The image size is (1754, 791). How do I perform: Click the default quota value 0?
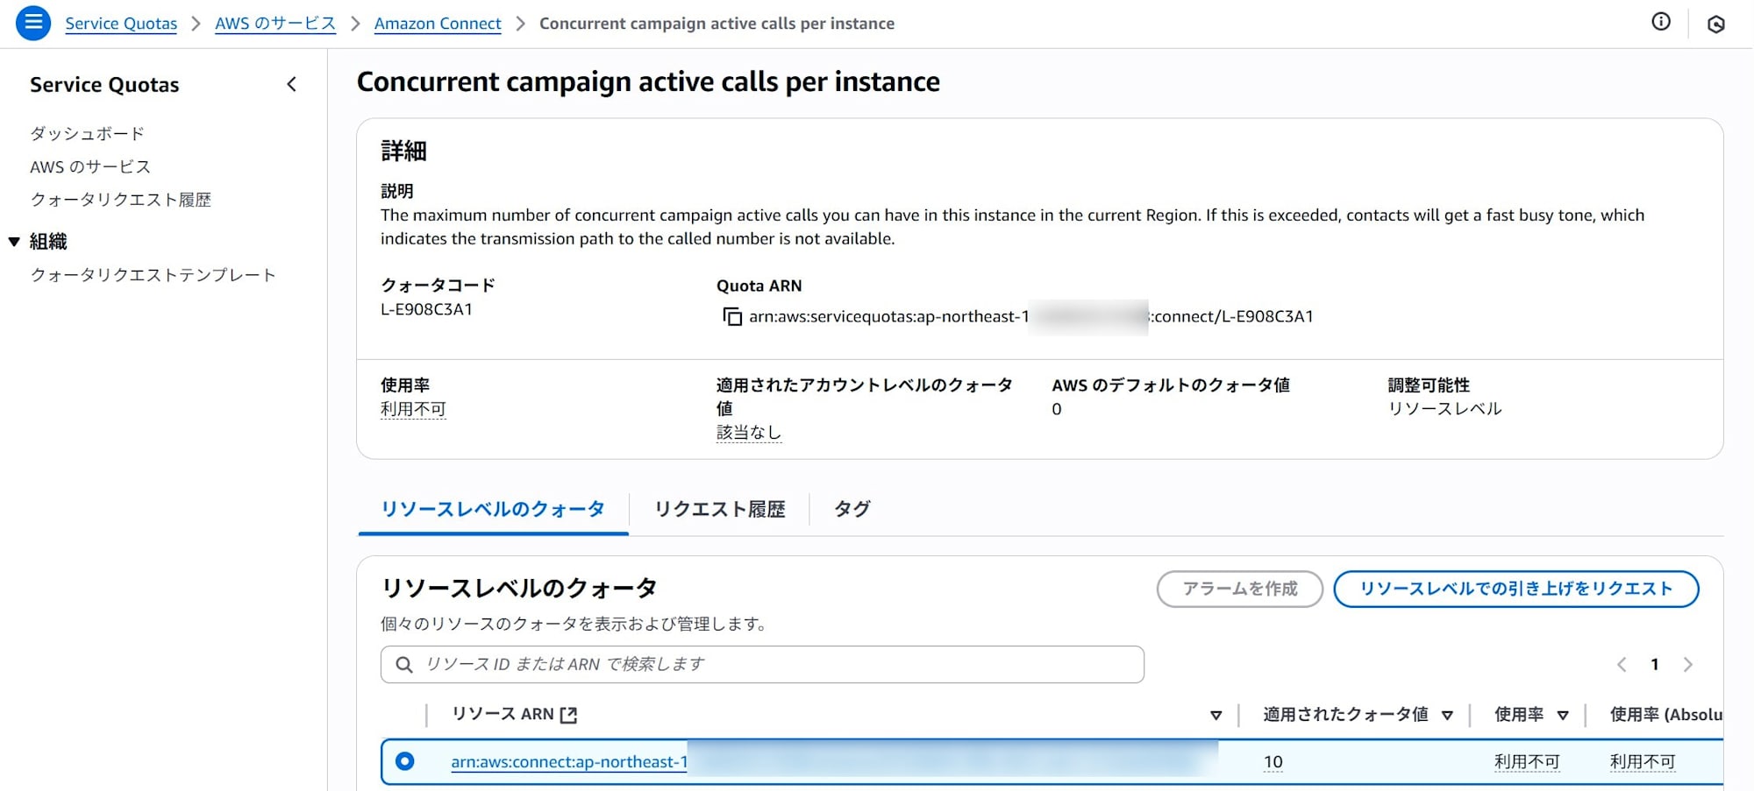point(1057,409)
